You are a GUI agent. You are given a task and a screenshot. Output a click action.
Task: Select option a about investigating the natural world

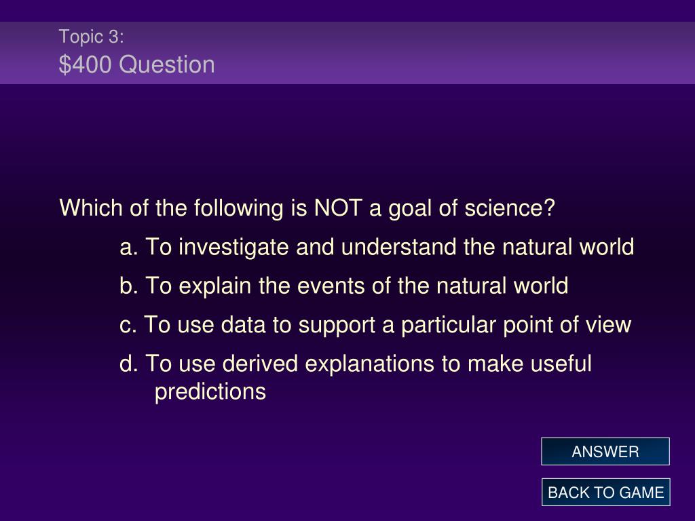pyautogui.click(x=377, y=247)
